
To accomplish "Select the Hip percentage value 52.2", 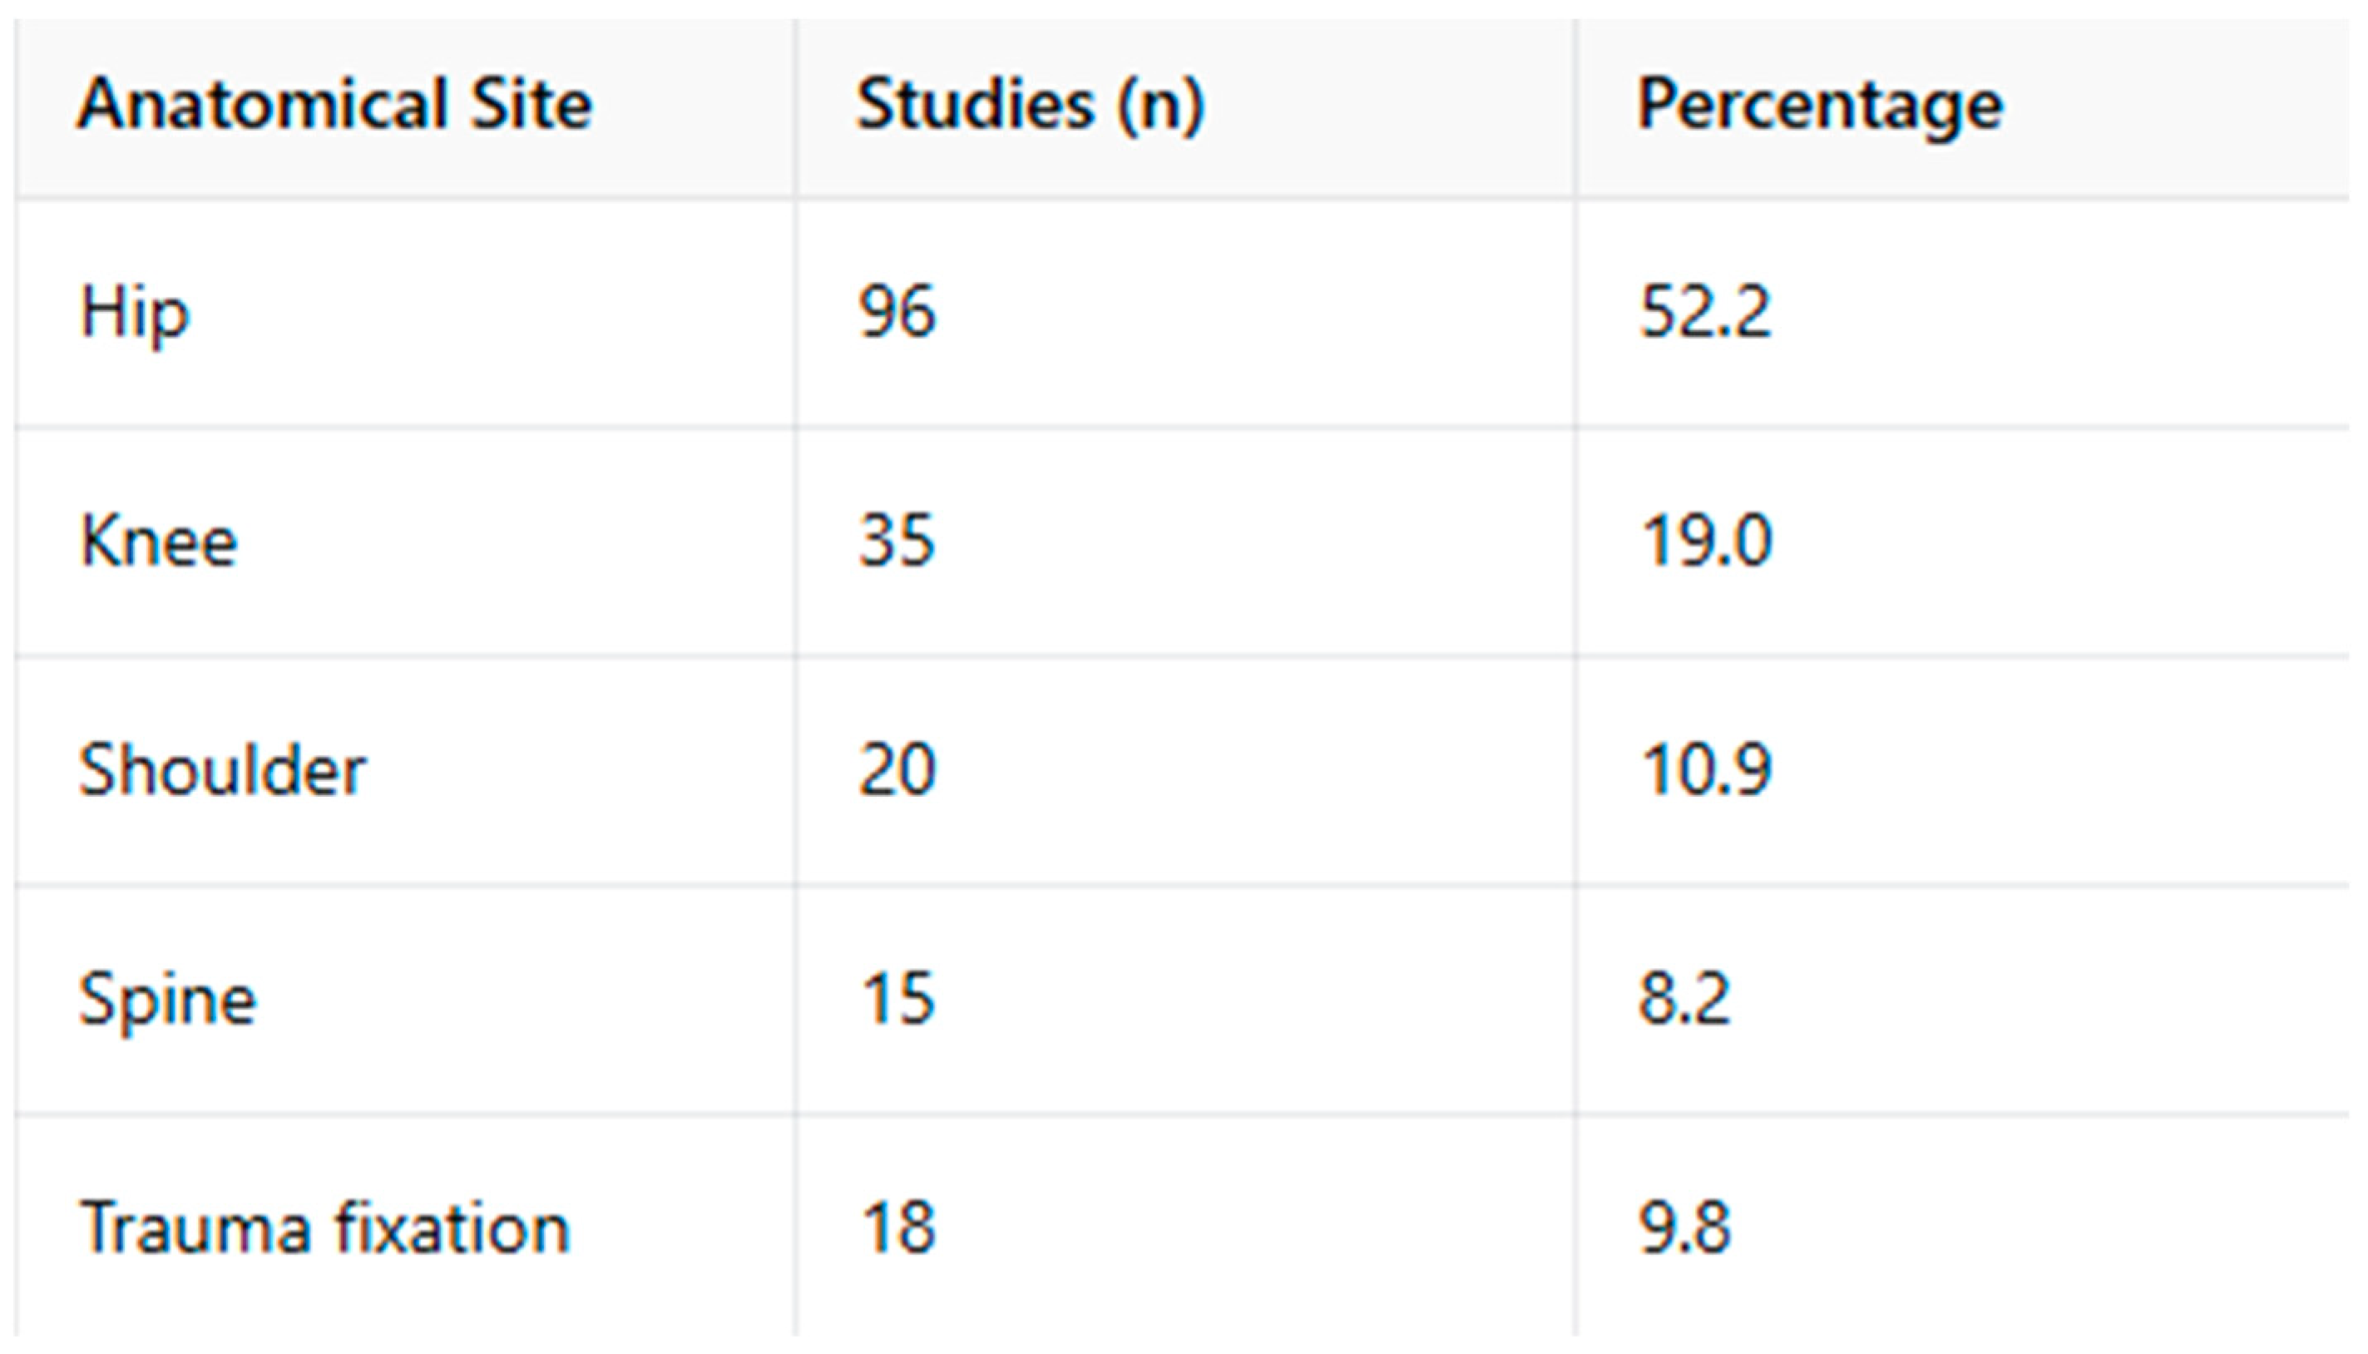I will [x=1705, y=312].
